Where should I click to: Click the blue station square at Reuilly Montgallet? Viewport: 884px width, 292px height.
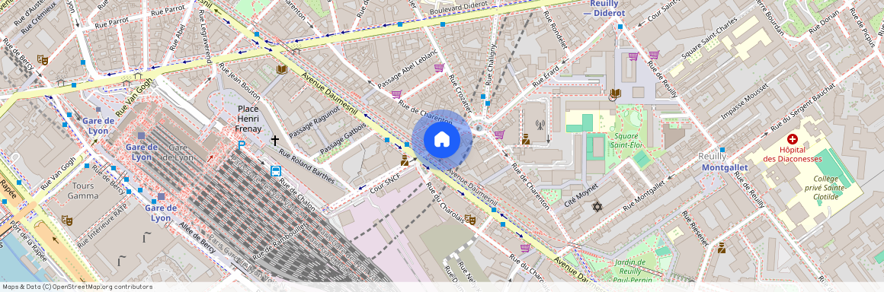click(722, 150)
